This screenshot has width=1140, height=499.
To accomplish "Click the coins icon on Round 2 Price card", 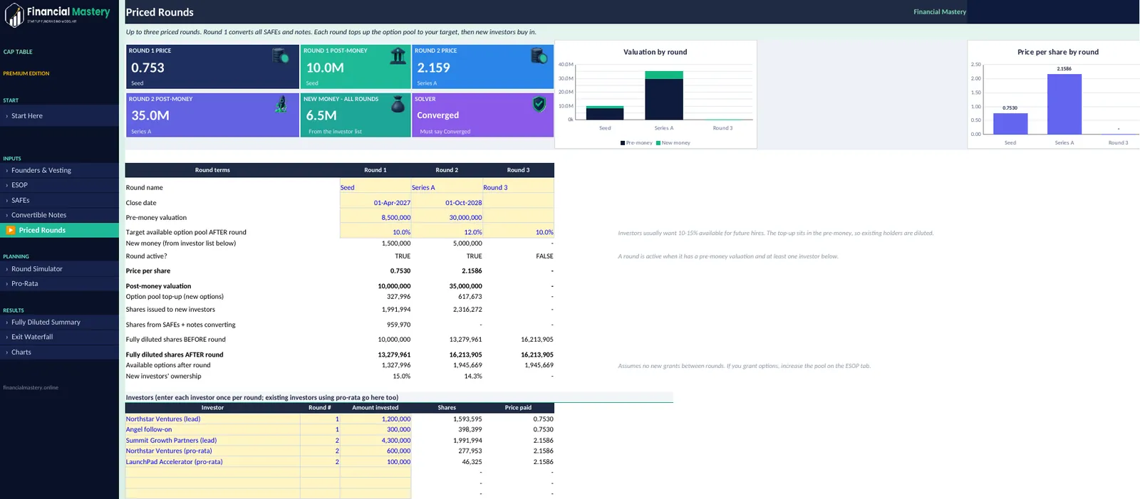I will 539,55.
